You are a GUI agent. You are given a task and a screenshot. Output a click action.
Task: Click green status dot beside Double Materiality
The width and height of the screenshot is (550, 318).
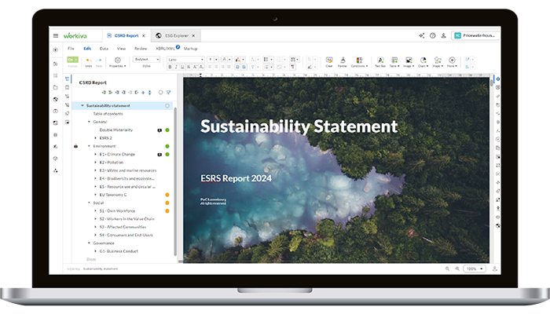167,130
